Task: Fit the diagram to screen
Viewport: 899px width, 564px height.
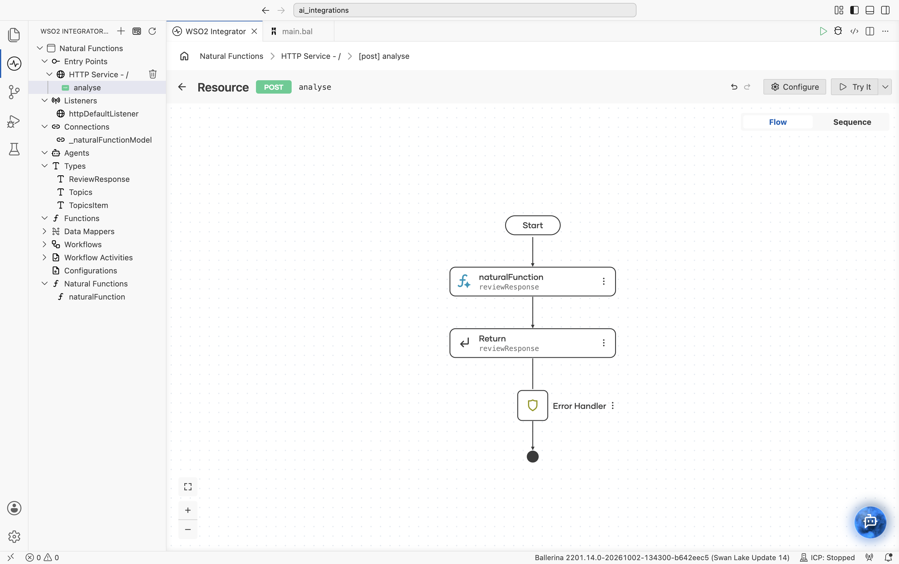Action: (188, 486)
